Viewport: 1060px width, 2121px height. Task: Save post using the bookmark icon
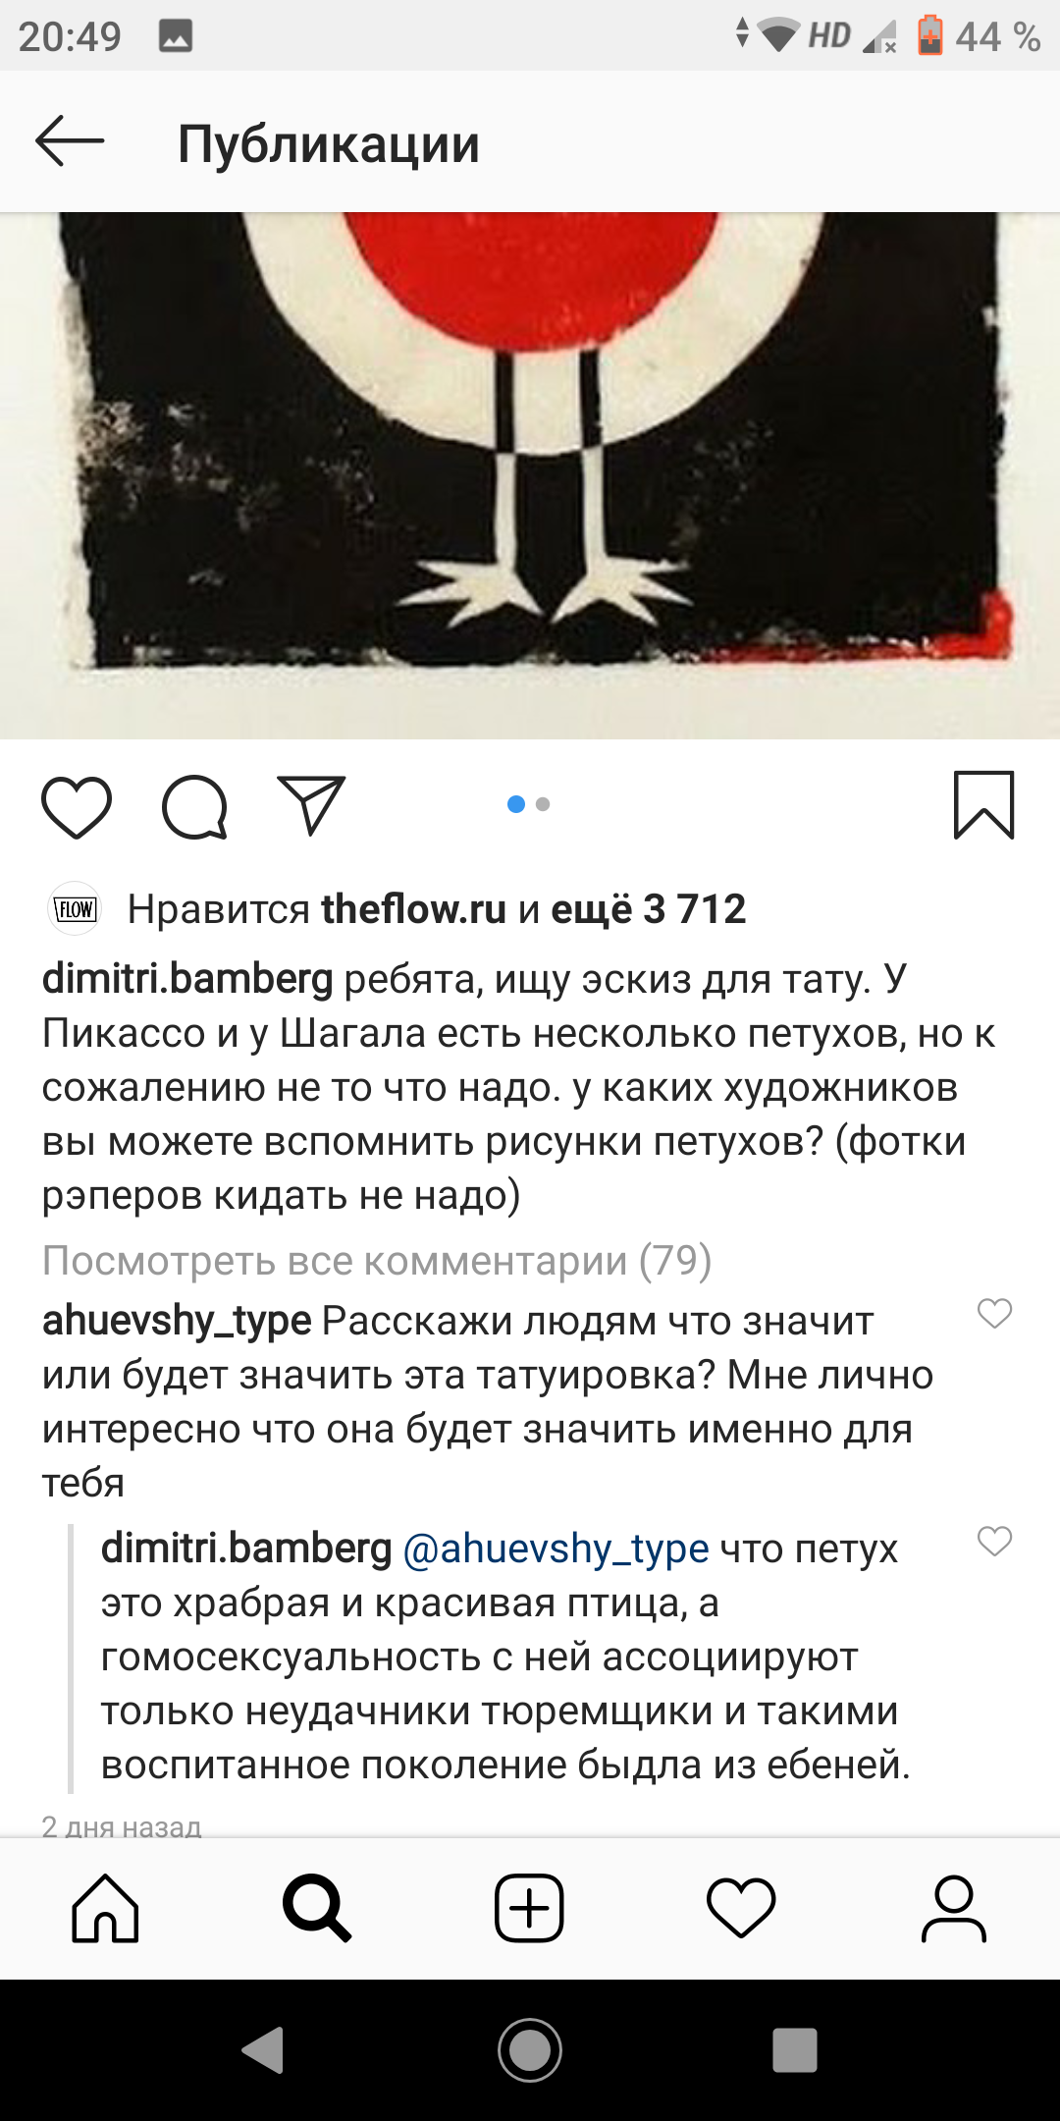click(x=983, y=805)
